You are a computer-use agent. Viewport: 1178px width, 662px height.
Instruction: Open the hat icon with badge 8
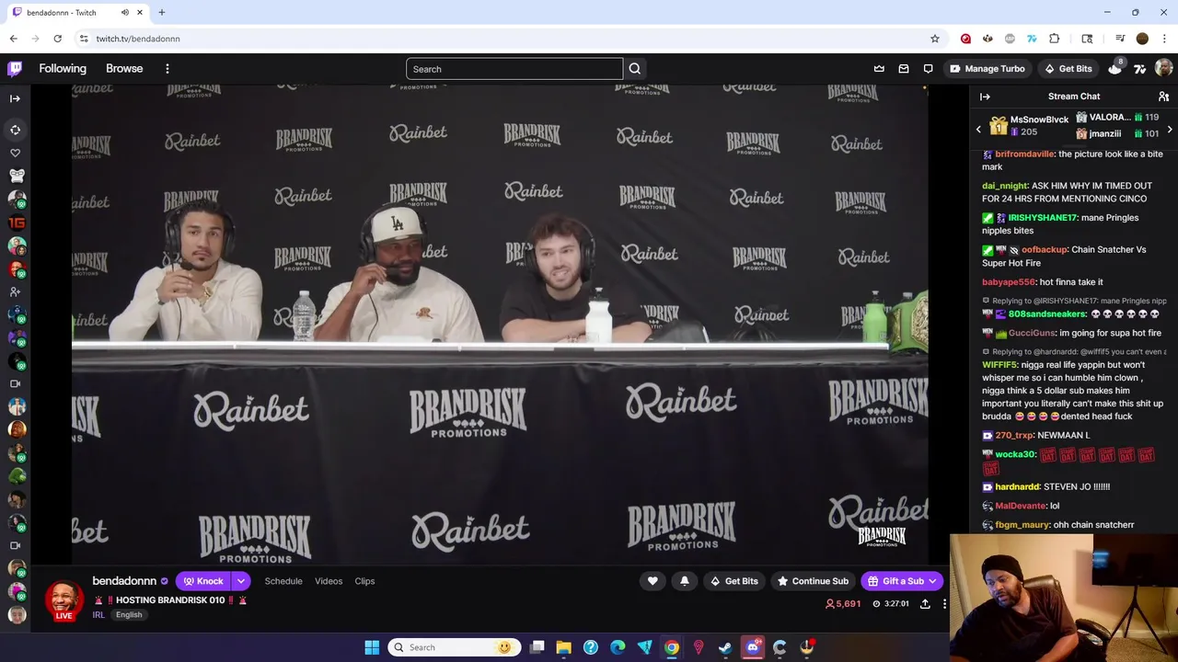click(1115, 68)
